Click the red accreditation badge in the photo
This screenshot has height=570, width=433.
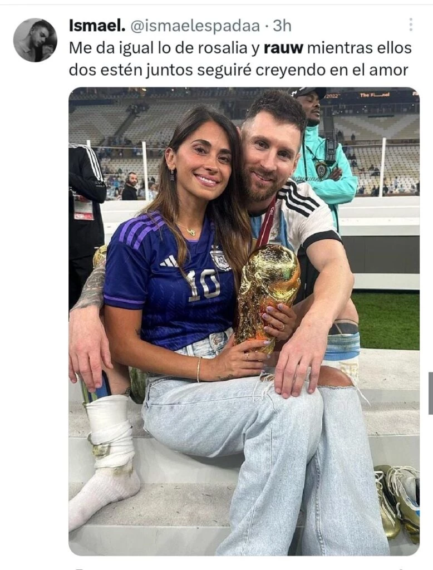click(83, 209)
